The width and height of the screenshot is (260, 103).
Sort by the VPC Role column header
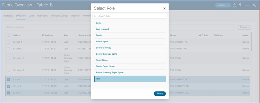click(203, 35)
